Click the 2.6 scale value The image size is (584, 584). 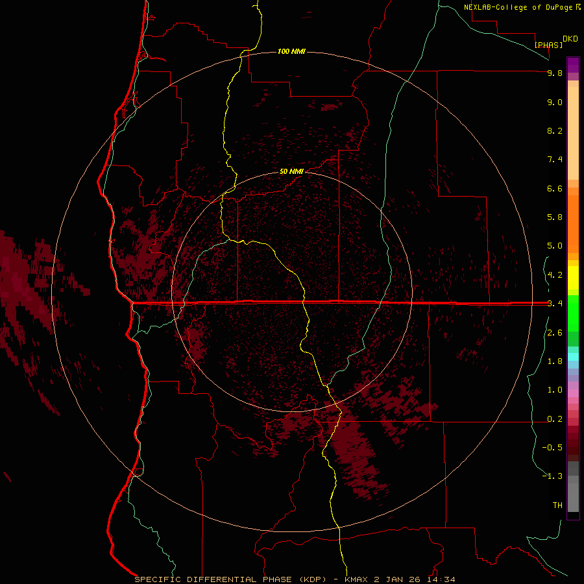[x=555, y=333]
